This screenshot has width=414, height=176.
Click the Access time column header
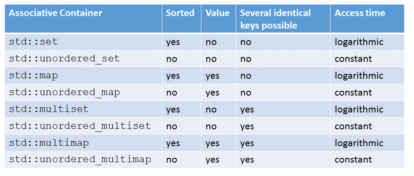tap(360, 13)
